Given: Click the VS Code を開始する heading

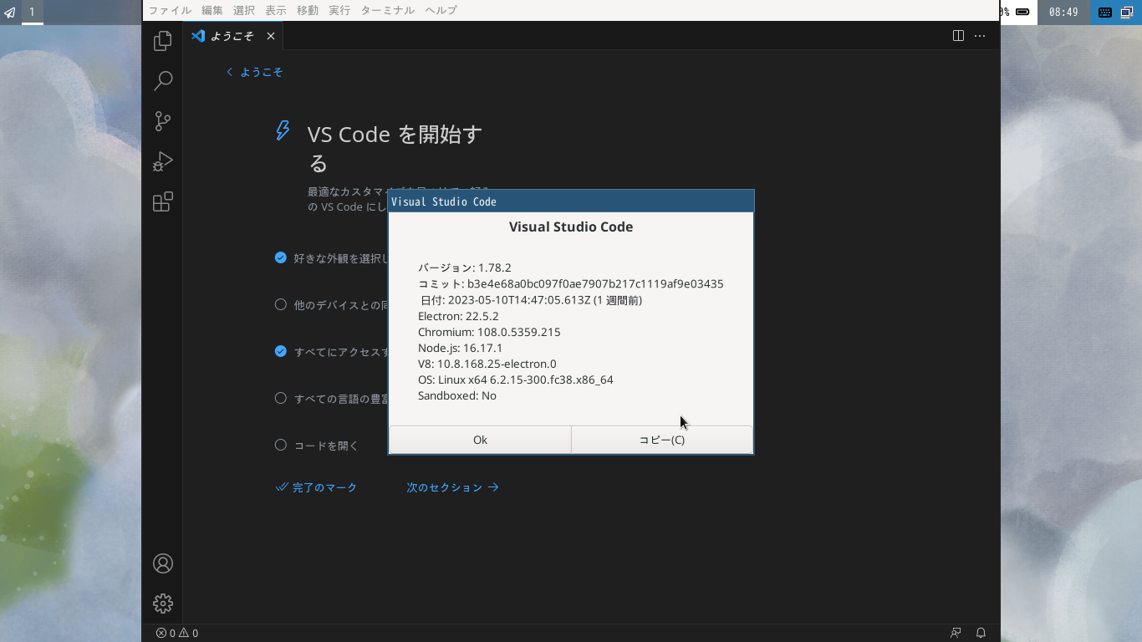Looking at the screenshot, I should [x=395, y=148].
